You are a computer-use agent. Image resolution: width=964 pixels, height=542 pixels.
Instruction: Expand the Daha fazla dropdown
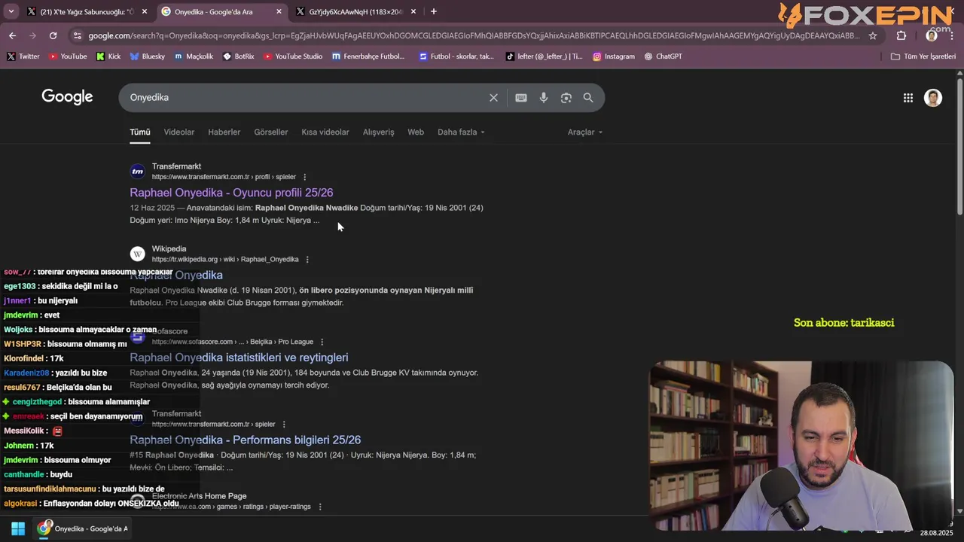(x=461, y=132)
